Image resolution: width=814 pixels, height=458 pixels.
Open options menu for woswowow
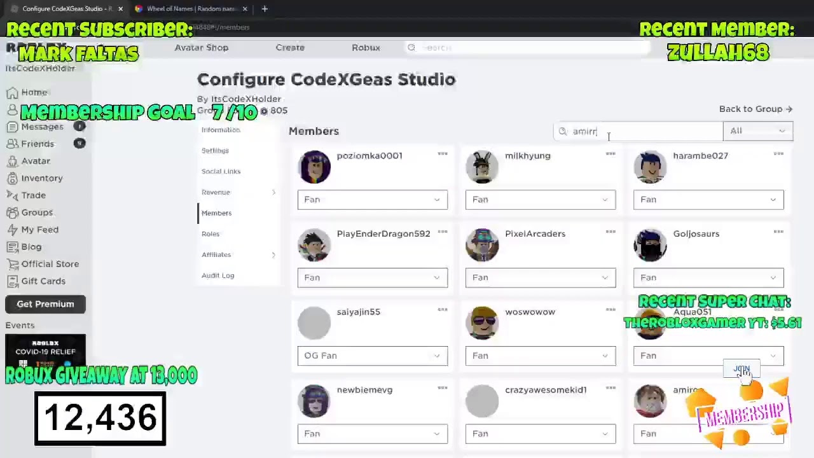pyautogui.click(x=610, y=310)
